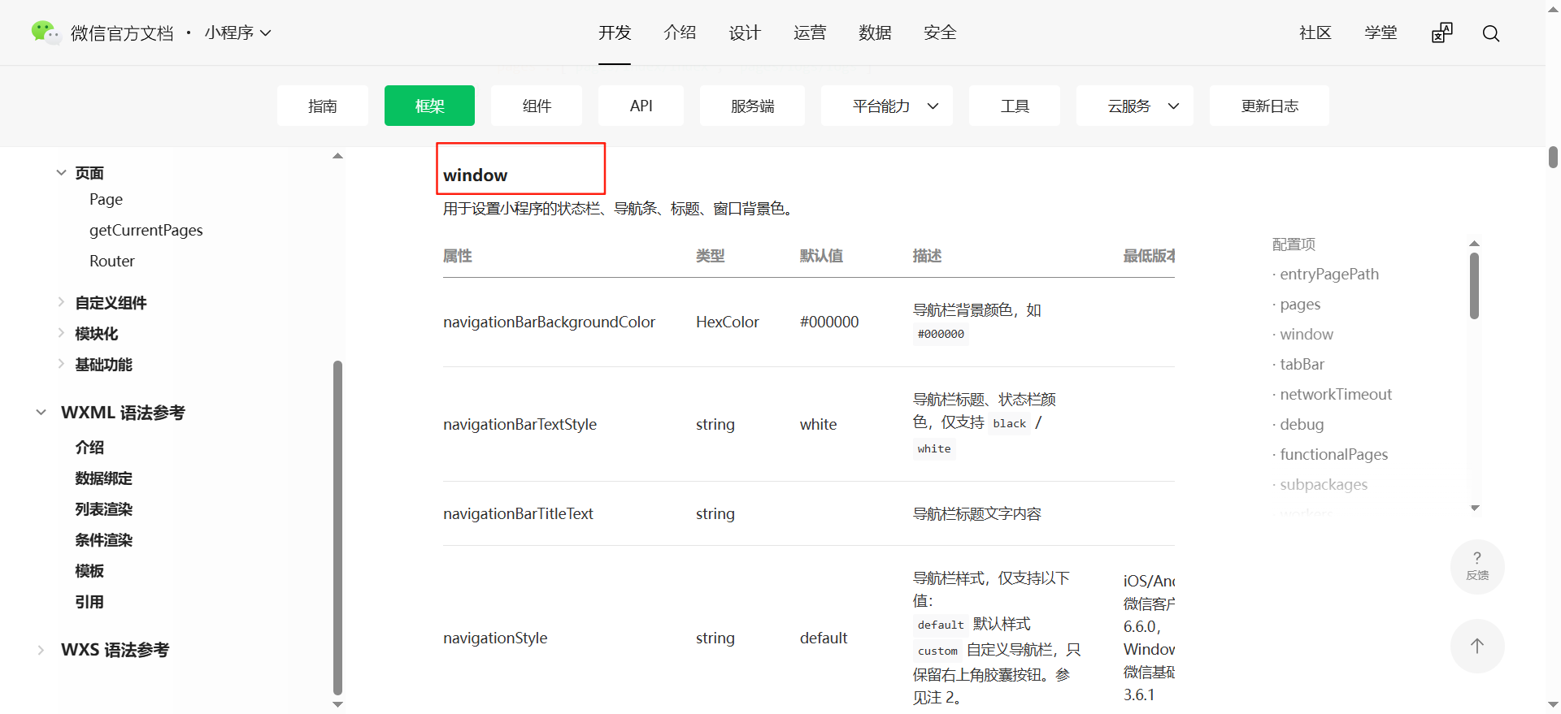The width and height of the screenshot is (1561, 714).
Task: Select the 工具 sub-navigation button
Action: [1015, 106]
